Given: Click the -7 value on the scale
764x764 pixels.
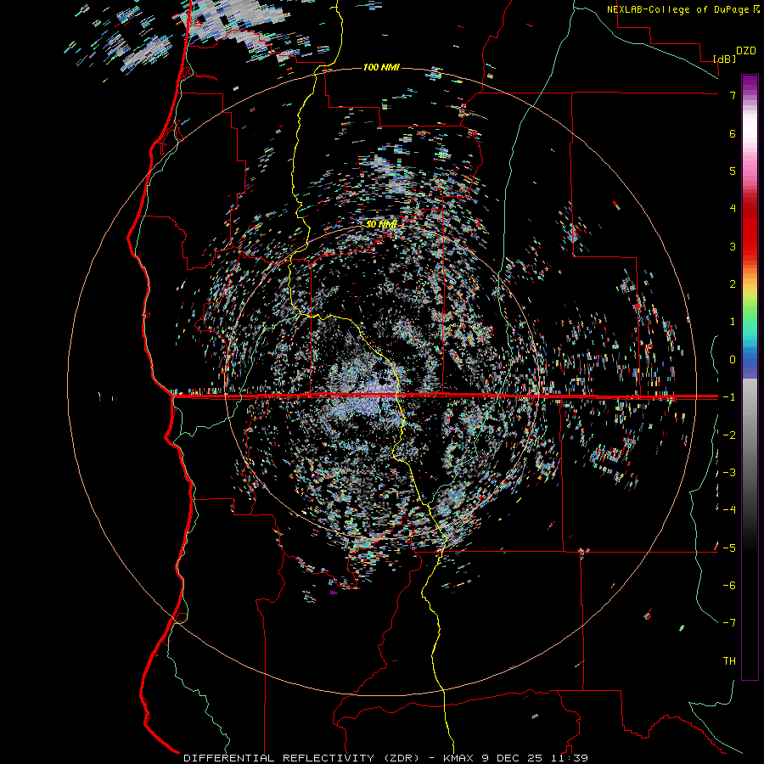Looking at the screenshot, I should [729, 623].
